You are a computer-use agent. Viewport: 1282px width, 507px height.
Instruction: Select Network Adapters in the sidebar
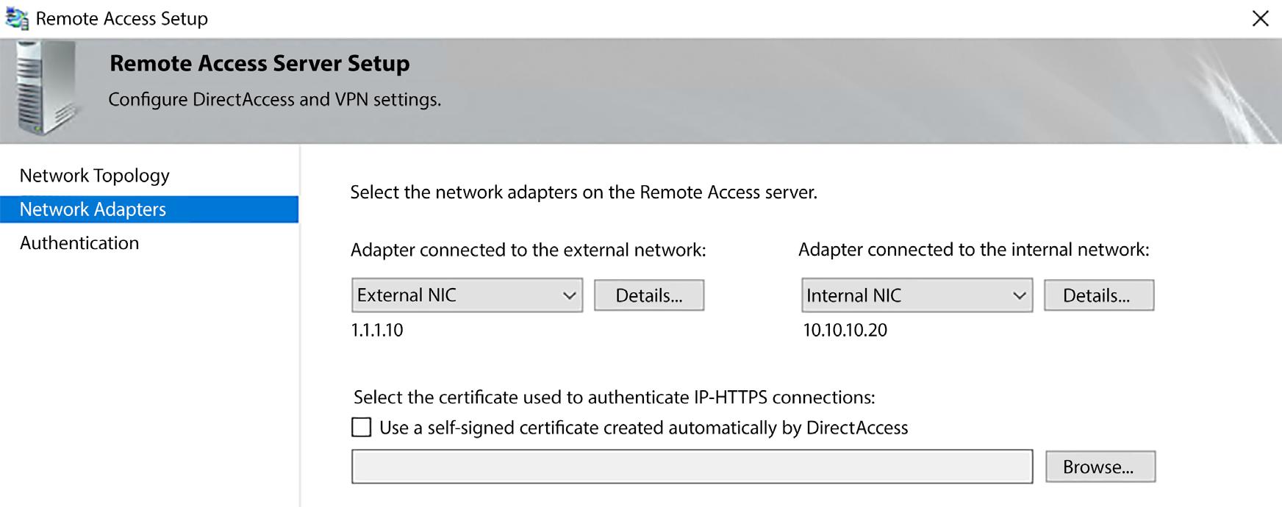pyautogui.click(x=93, y=209)
